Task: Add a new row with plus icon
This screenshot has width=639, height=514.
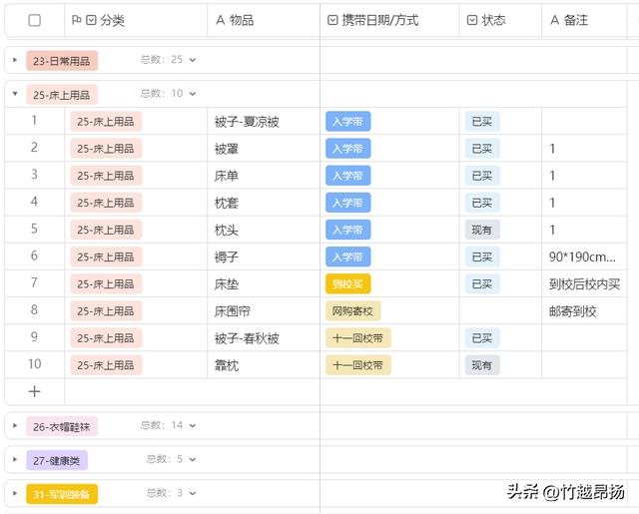Action: (34, 391)
